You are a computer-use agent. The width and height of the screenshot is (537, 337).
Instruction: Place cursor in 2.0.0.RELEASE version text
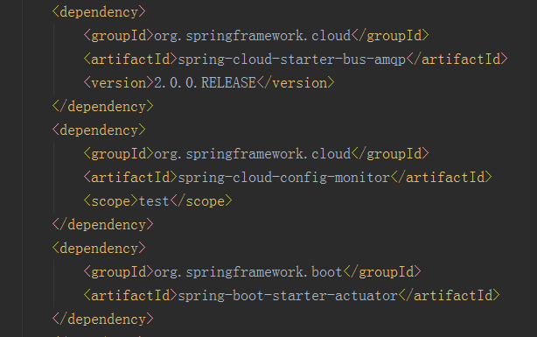pos(206,83)
